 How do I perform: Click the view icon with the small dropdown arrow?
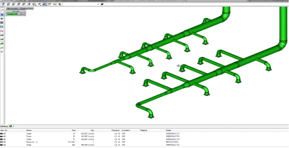point(39,4)
